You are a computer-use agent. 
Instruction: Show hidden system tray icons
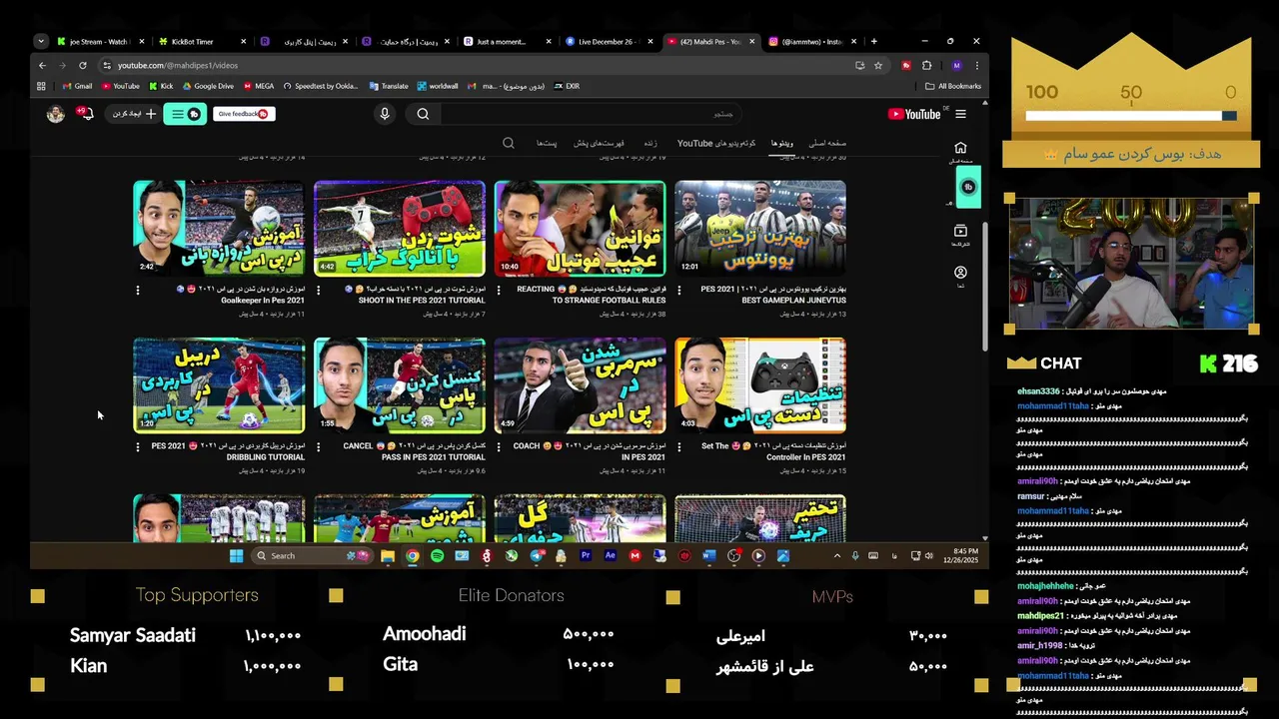click(x=837, y=555)
